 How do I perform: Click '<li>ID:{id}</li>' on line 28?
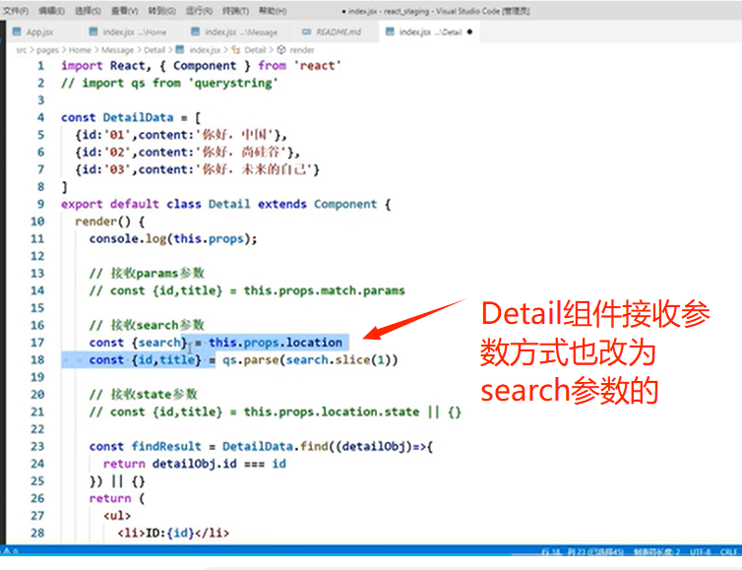pos(173,533)
